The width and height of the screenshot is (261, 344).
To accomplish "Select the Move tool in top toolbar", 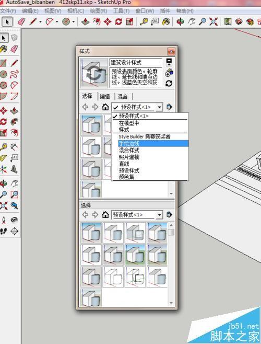I will click(108, 22).
